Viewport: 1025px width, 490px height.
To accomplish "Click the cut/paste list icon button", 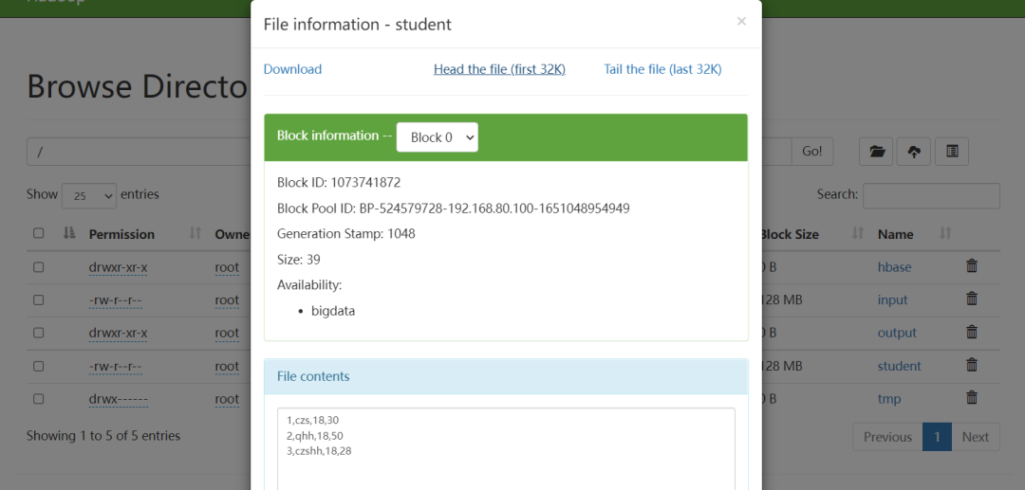I will (x=951, y=152).
